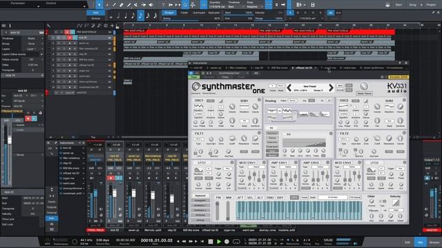442x248 pixels.
Task: Toggle red record button on kick 02 mixer channel
Action: 110,178
